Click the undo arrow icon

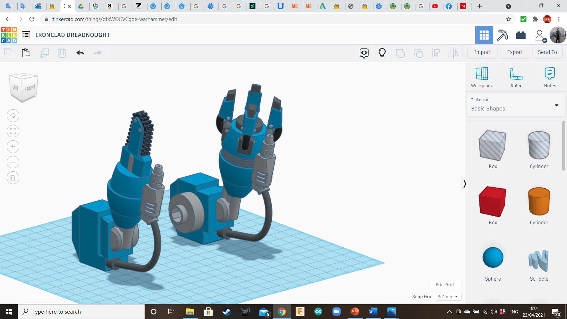pyautogui.click(x=80, y=53)
